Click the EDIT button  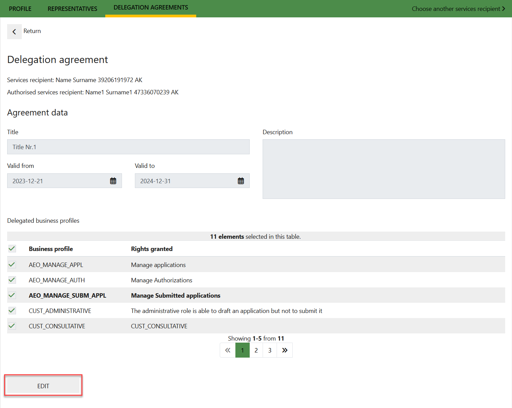tap(43, 386)
